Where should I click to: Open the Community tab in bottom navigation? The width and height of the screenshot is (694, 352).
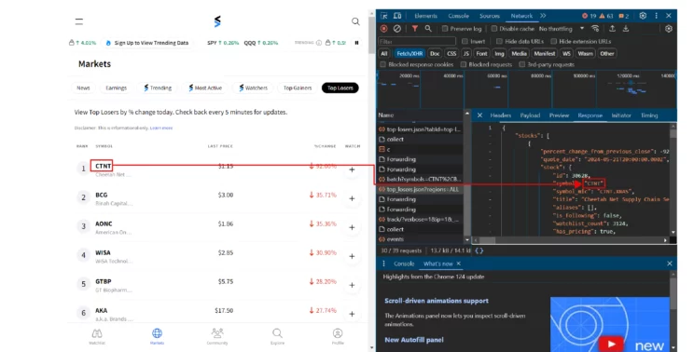(216, 336)
